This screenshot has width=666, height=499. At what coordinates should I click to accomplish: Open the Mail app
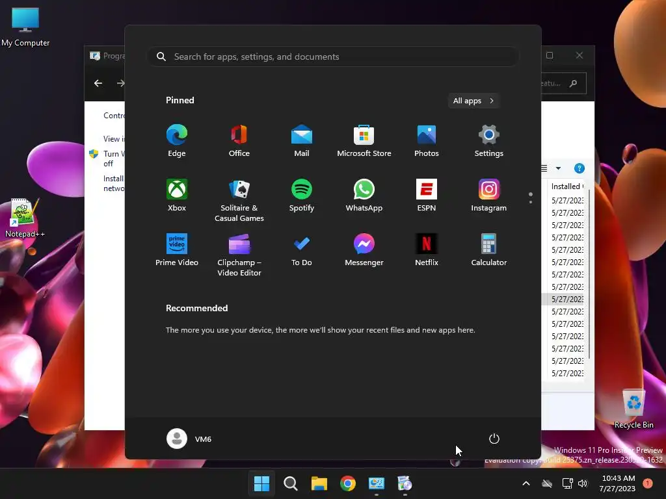[302, 141]
